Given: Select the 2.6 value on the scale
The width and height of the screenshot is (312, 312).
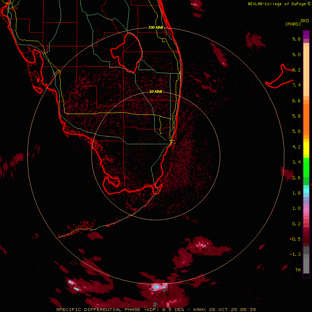Looking at the screenshot, I should (x=296, y=178).
